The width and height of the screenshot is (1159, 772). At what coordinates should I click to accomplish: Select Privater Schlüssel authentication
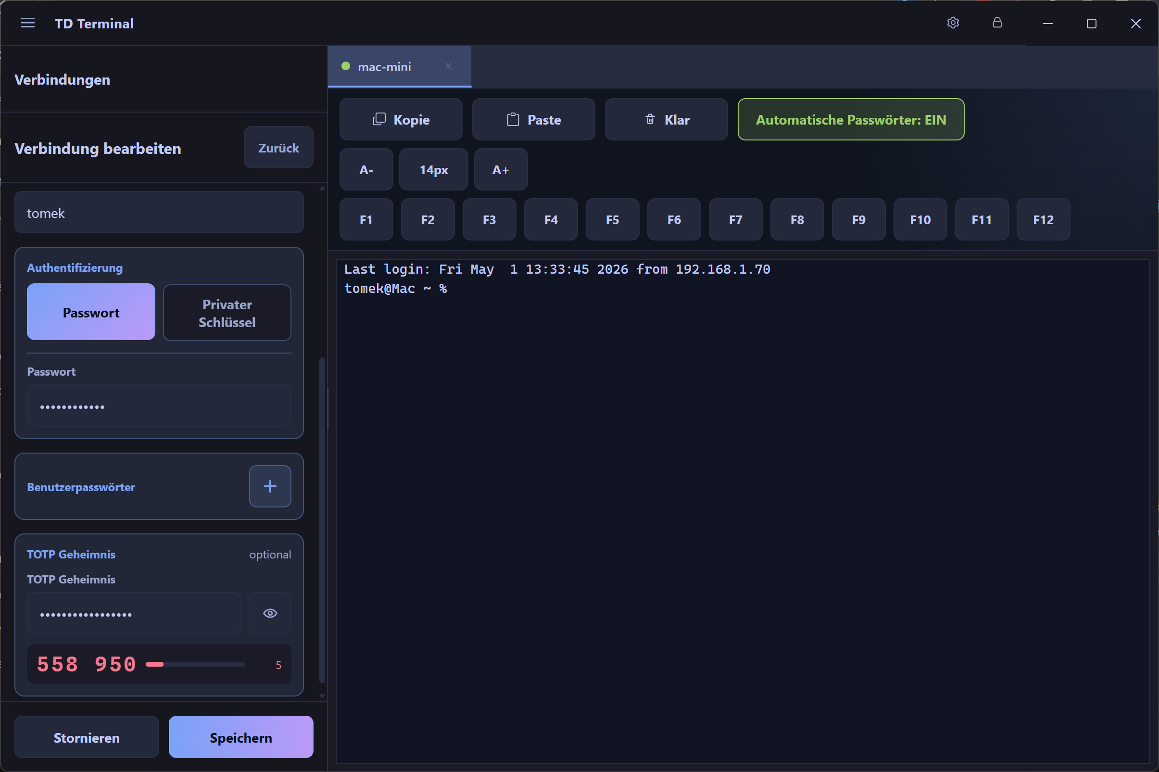227,313
